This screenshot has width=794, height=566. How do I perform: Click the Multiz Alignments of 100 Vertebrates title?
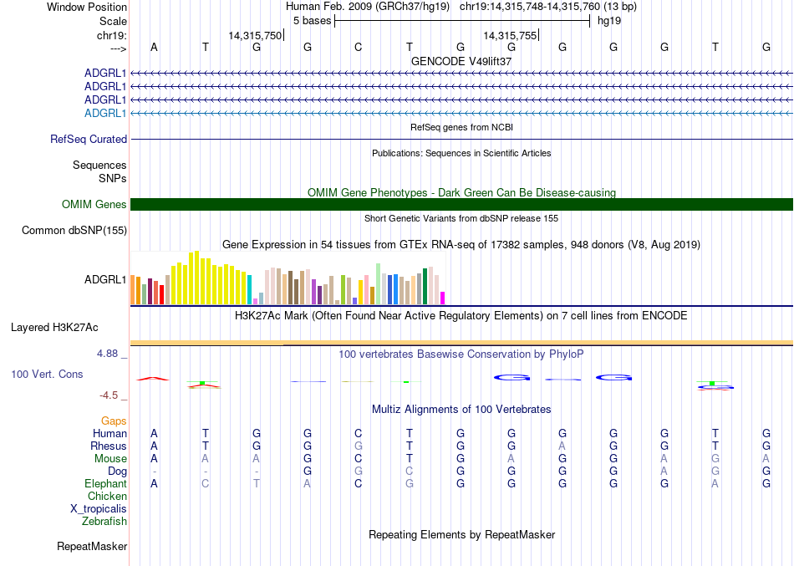pos(461,410)
